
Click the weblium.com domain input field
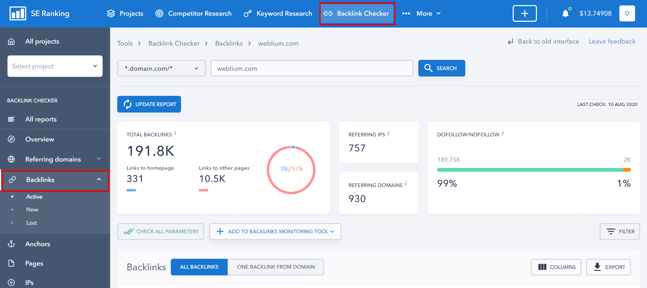[312, 68]
